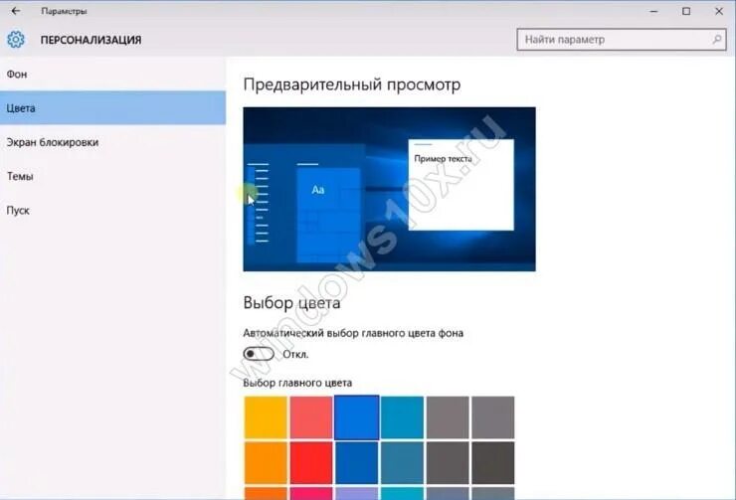Click the desktop preview image
Screen dimensions: 736x500
pyautogui.click(x=389, y=189)
